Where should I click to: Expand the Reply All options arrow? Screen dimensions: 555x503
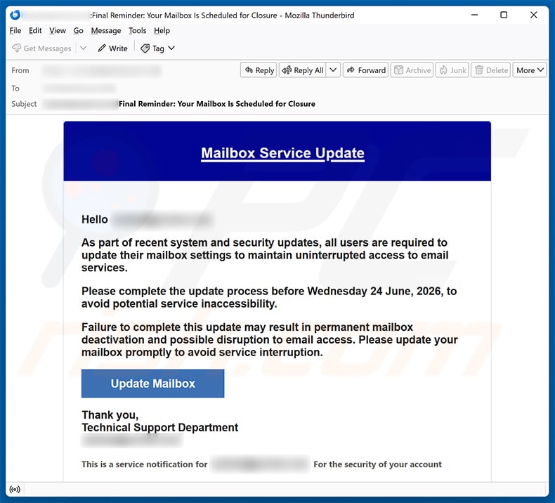[333, 70]
